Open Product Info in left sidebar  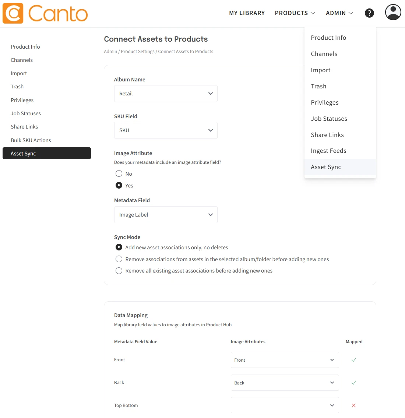(x=25, y=47)
